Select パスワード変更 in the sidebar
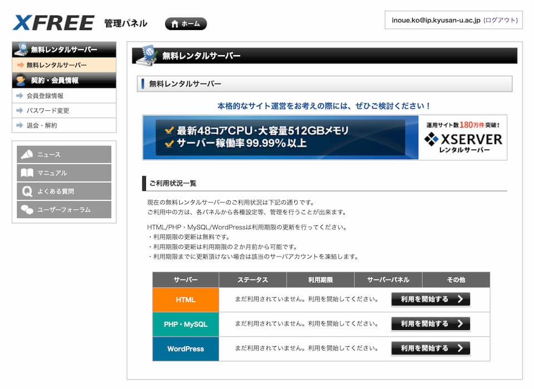This screenshot has width=534, height=389. [x=48, y=110]
